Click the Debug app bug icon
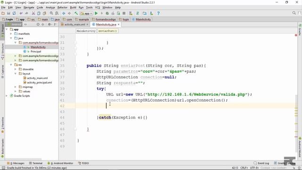302x170 pixels. click(x=107, y=13)
